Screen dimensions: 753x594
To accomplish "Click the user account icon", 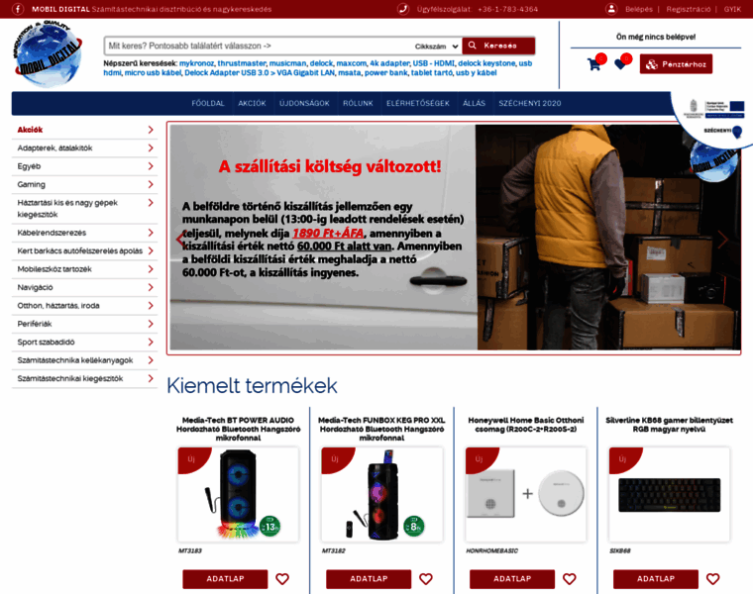I will 611,9.
